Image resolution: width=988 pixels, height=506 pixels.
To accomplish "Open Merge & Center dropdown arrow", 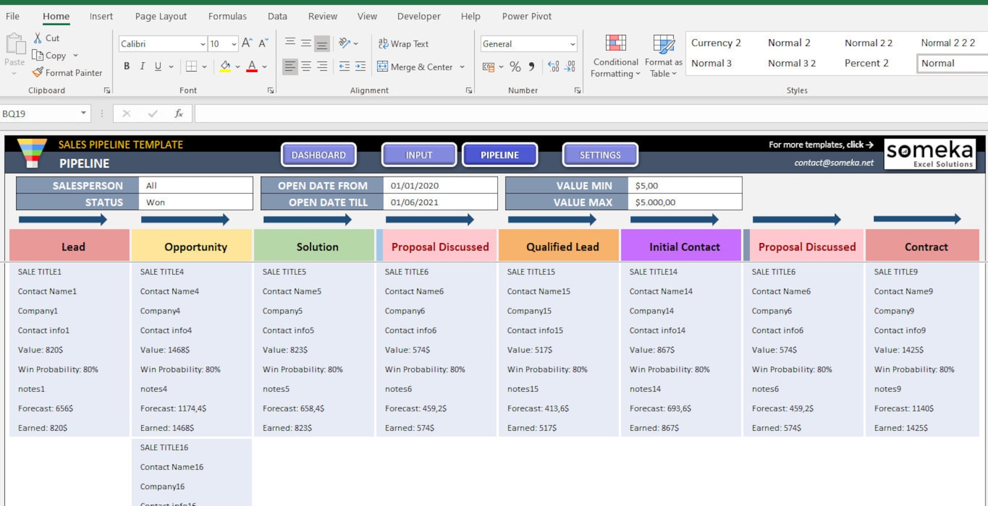I will 462,67.
